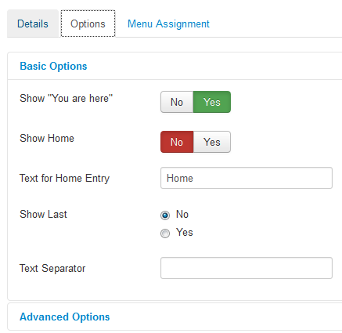Click the Show Last field label
This screenshot has width=342, height=333.
click(x=43, y=214)
